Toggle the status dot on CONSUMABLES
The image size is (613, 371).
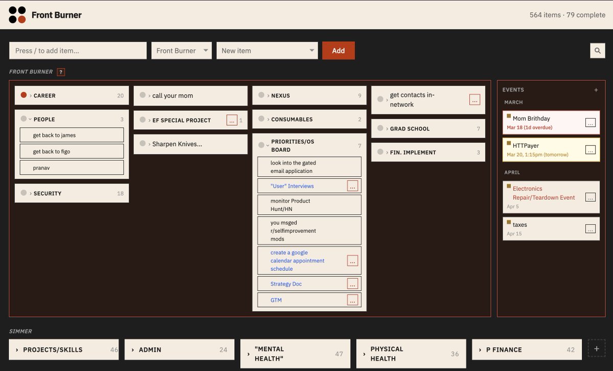pyautogui.click(x=262, y=119)
